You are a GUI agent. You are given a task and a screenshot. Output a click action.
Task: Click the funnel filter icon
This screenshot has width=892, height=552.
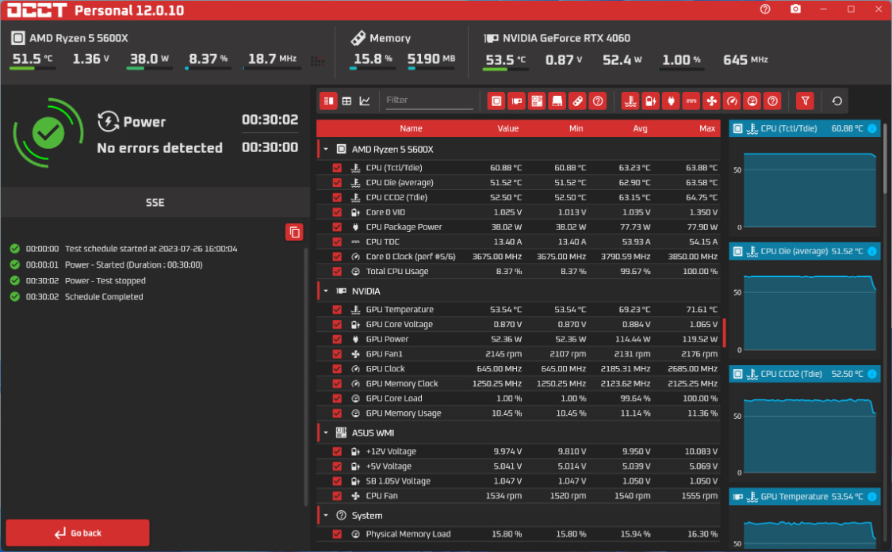[805, 101]
